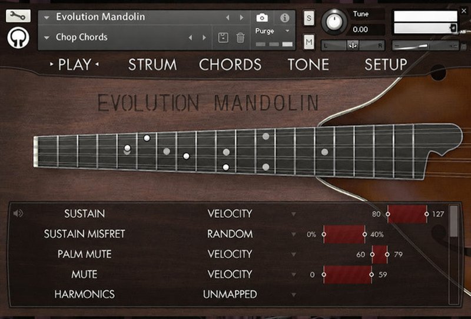Viewport: 471px width, 319px height.
Task: Click the Sustain Misfret random range bar
Action: pos(344,234)
